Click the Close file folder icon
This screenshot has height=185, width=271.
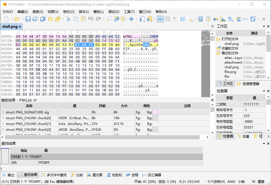pyautogui.click(x=50, y=19)
